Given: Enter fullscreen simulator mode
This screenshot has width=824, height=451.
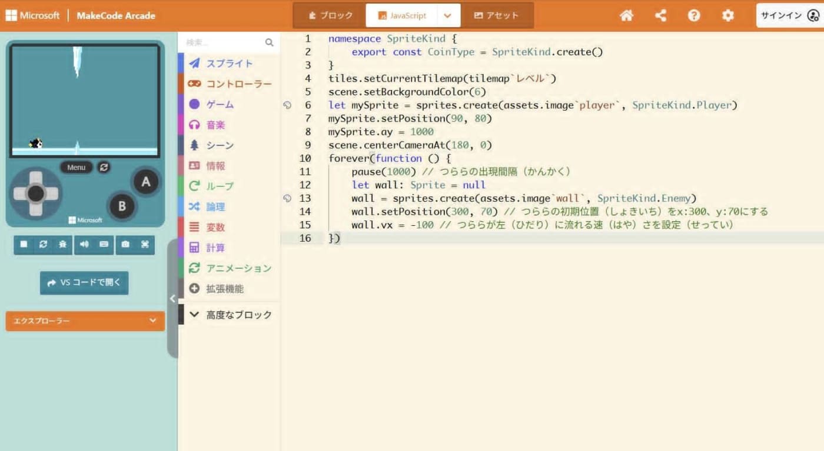Looking at the screenshot, I should pos(145,245).
